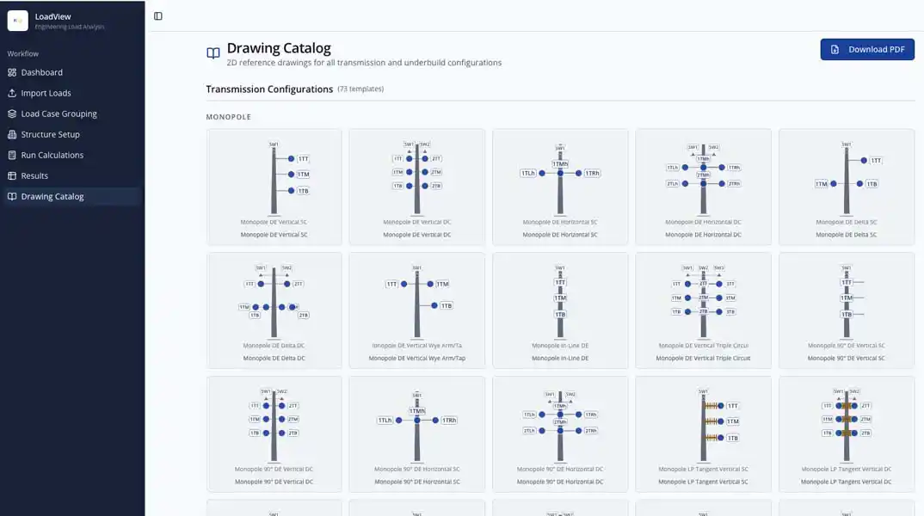Open Monopole 90° DE Vertical SC drawing
Image resolution: width=924 pixels, height=516 pixels.
coord(847,310)
